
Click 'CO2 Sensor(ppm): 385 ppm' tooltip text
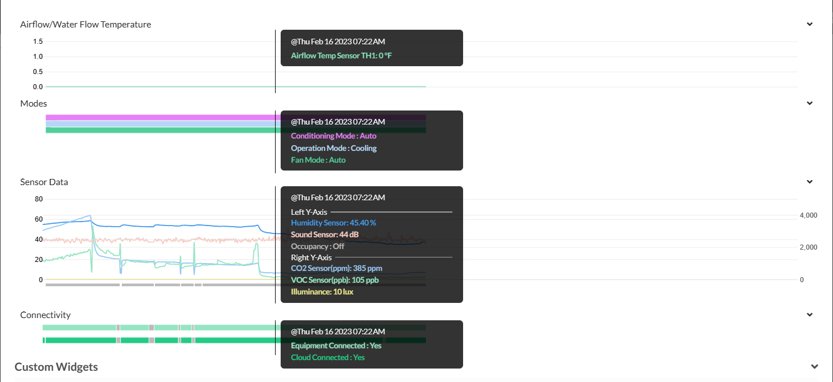pyautogui.click(x=336, y=268)
